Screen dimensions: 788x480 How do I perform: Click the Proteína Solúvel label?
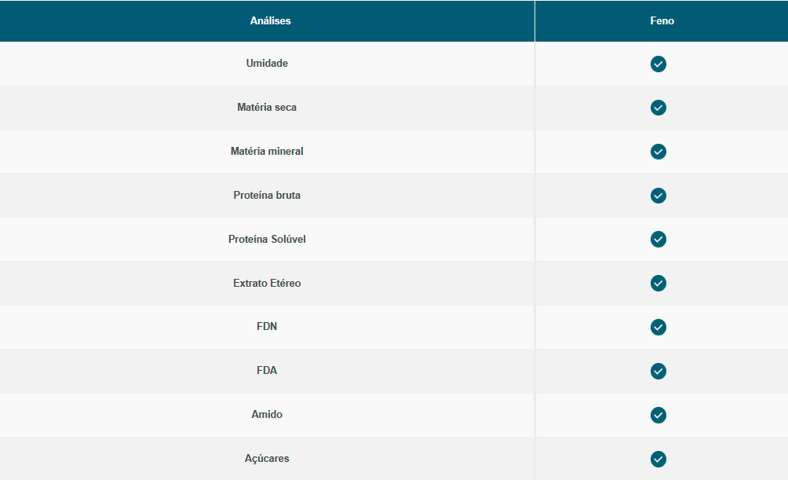267,240
